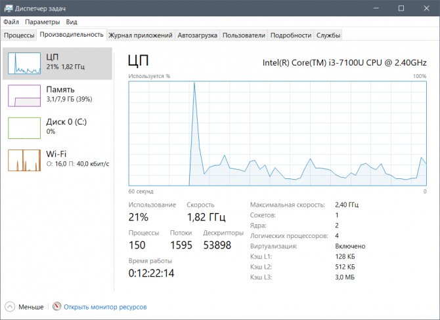The height and width of the screenshot is (320, 440).
Task: Switch to the Пользователи tab
Action: [x=244, y=35]
